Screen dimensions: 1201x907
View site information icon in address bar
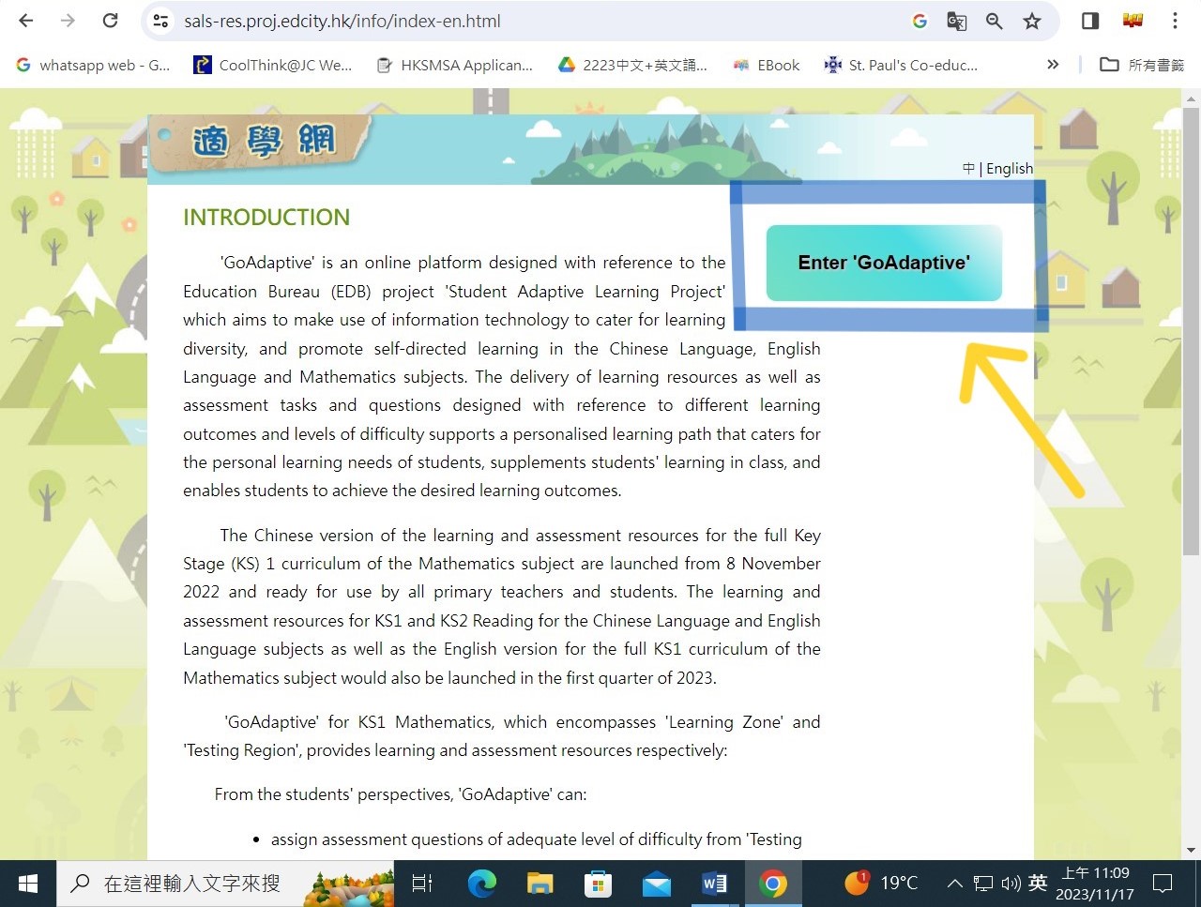[x=160, y=21]
